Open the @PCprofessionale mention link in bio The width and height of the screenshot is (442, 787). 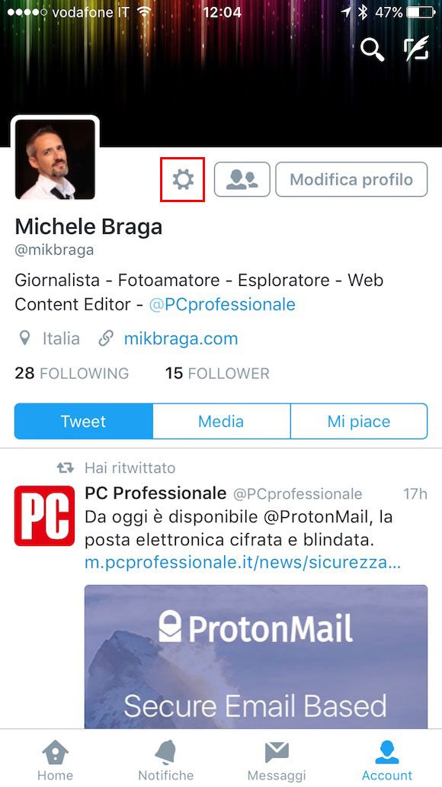[x=223, y=304]
